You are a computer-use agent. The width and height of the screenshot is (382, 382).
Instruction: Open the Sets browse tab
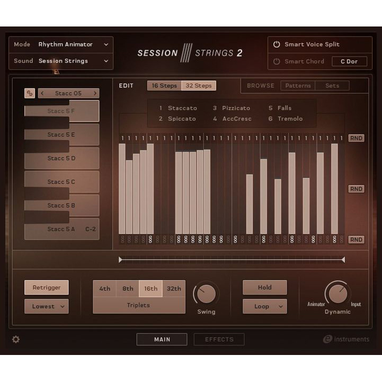click(x=332, y=86)
